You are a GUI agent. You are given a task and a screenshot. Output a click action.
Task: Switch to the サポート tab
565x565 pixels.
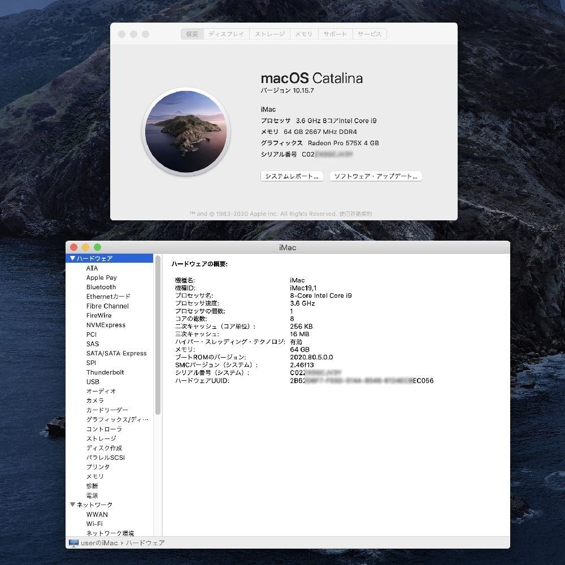[x=335, y=34]
